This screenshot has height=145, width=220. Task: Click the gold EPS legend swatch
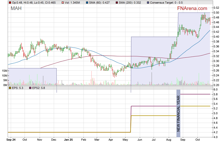click(10, 88)
